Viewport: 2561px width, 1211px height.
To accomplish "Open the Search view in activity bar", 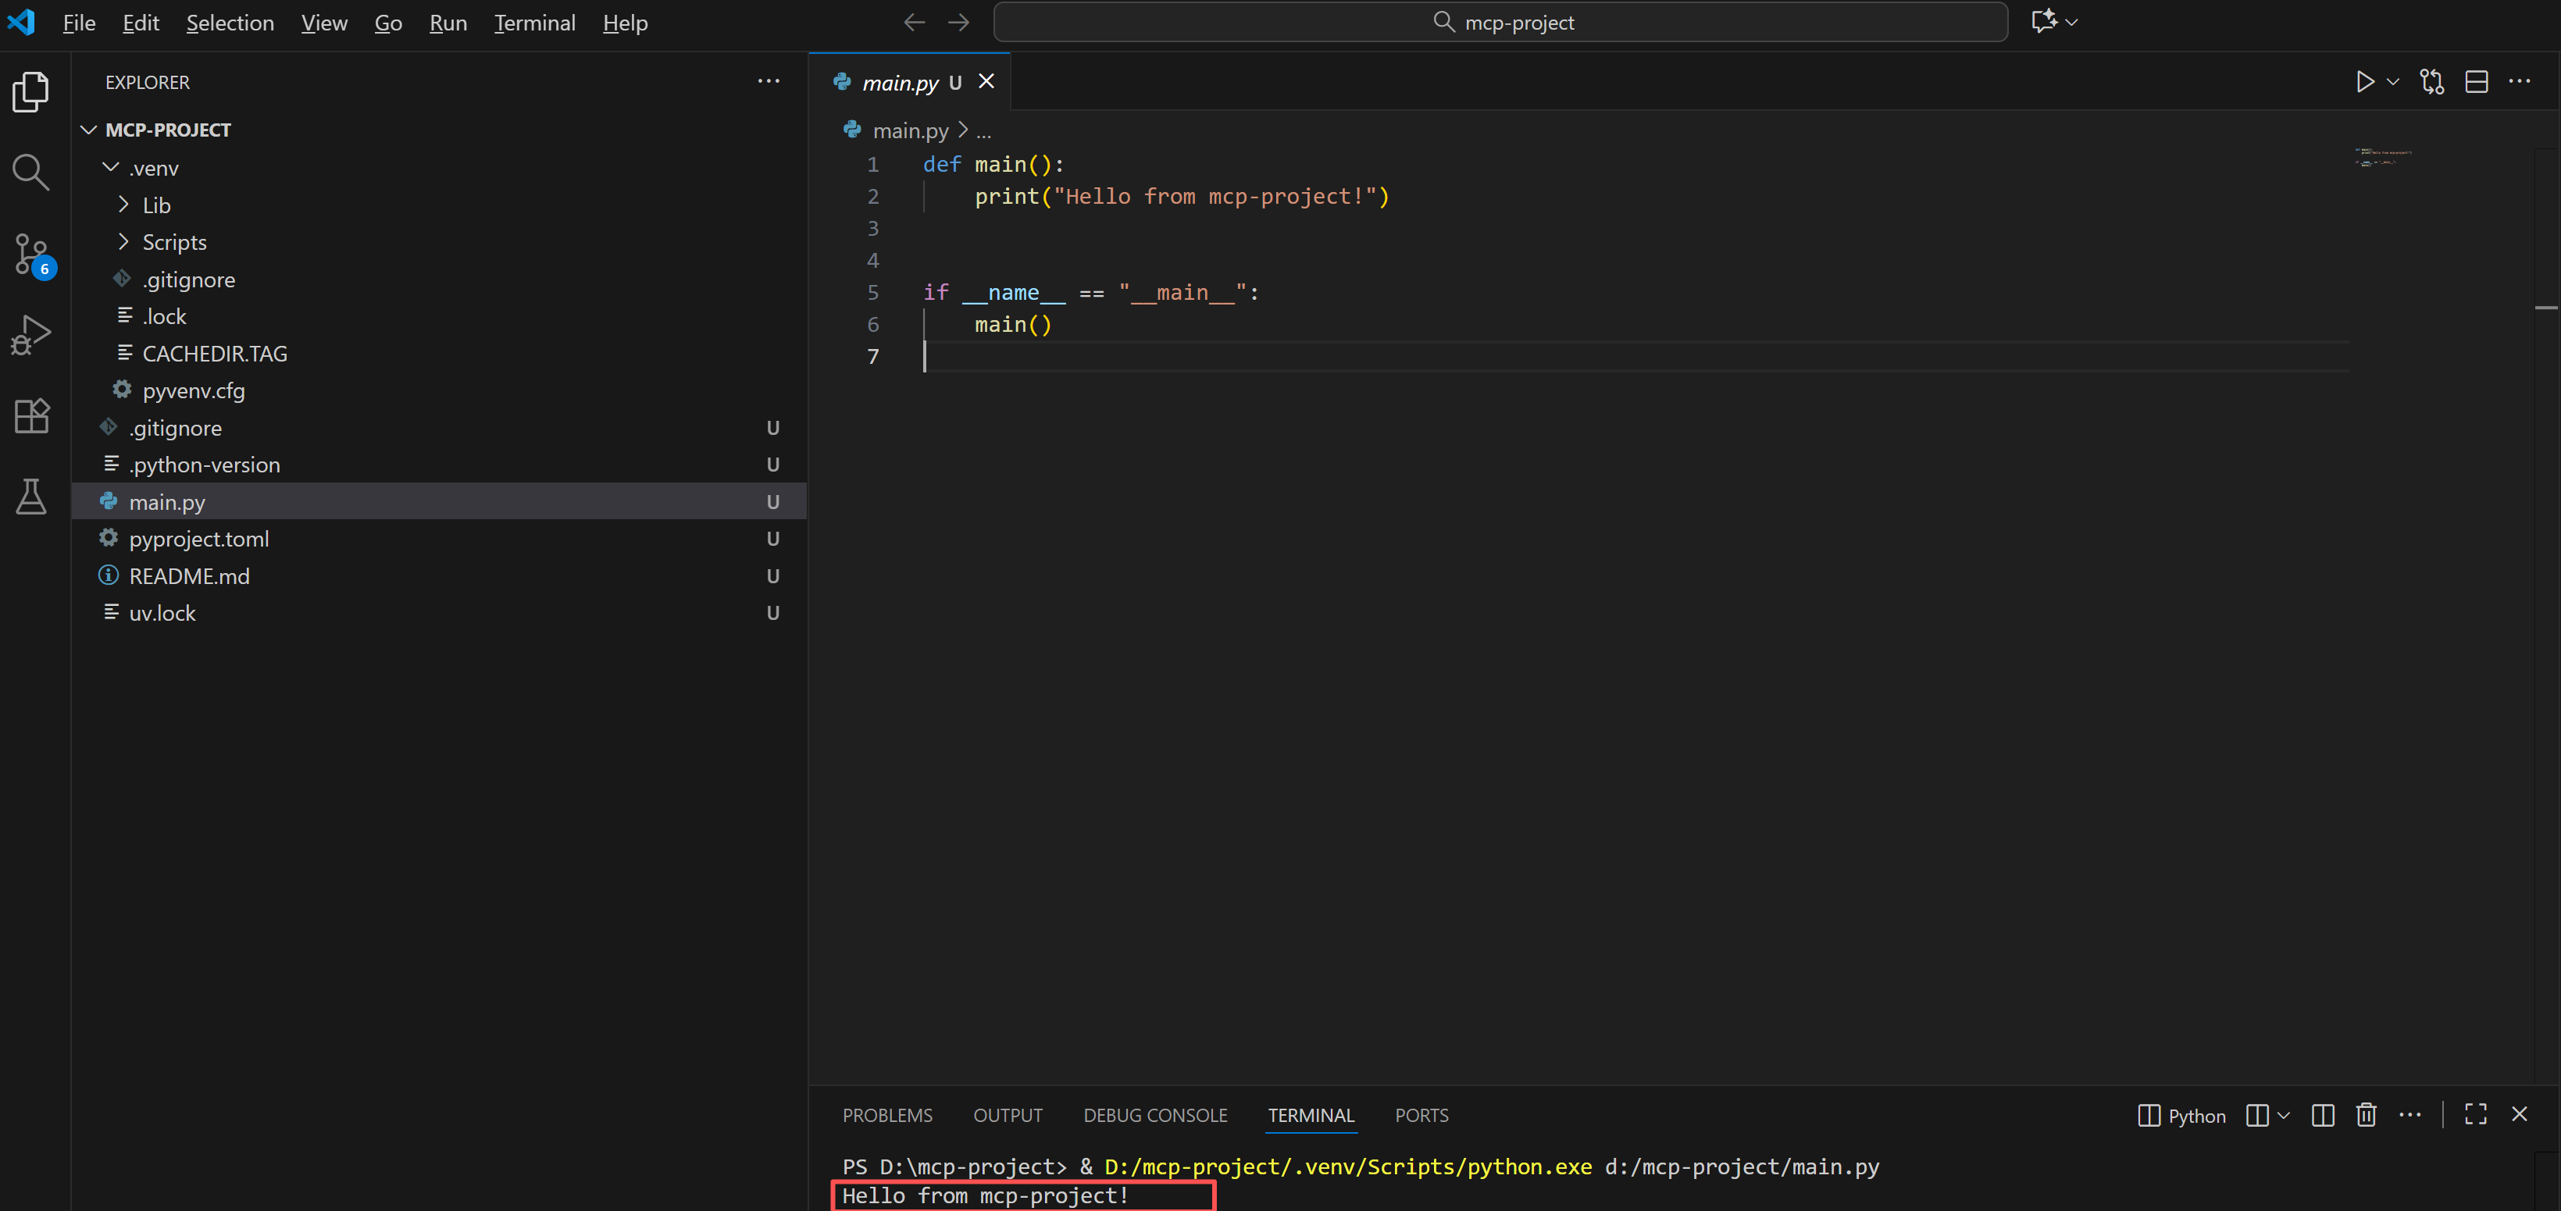I will click(x=30, y=173).
